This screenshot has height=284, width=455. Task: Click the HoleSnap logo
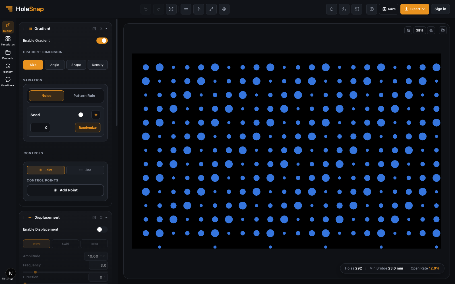pos(25,9)
